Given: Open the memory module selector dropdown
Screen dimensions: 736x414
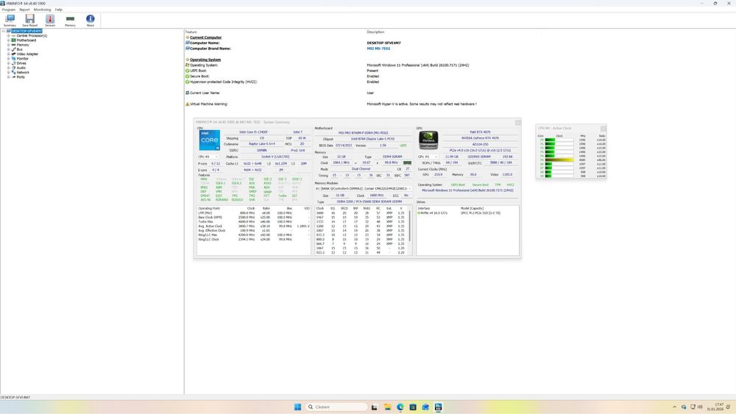Looking at the screenshot, I should (363, 188).
